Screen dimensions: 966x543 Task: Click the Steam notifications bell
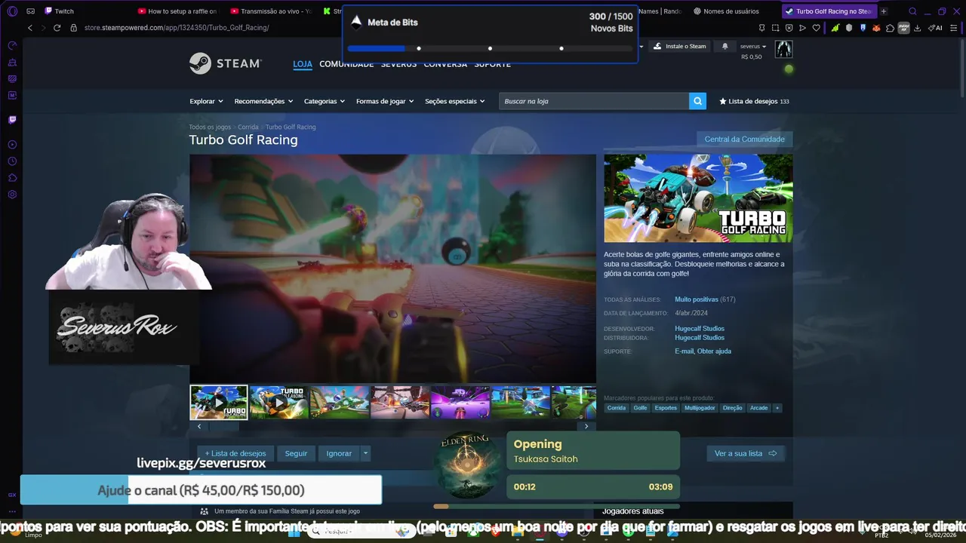[x=725, y=46]
